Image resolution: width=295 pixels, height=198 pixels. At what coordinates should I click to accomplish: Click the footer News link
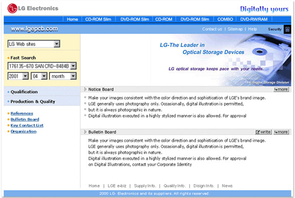227,186
